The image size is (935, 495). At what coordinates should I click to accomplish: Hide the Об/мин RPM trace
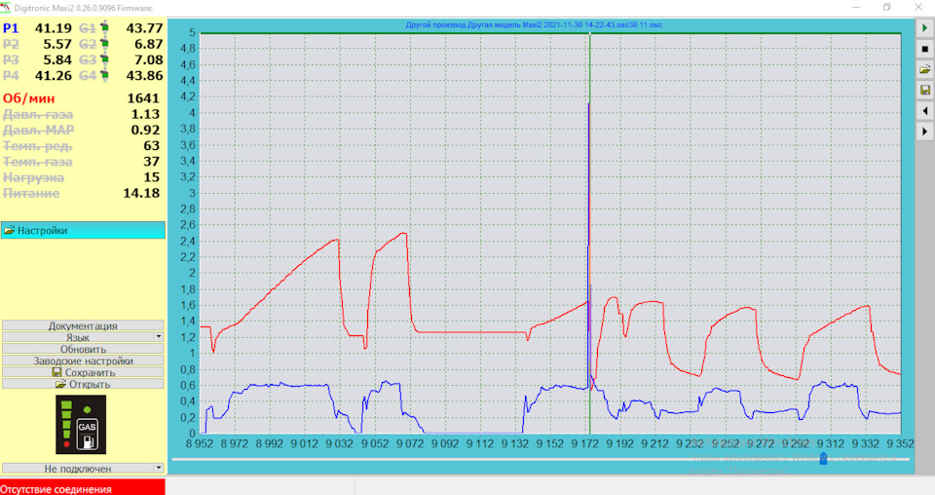coord(28,98)
